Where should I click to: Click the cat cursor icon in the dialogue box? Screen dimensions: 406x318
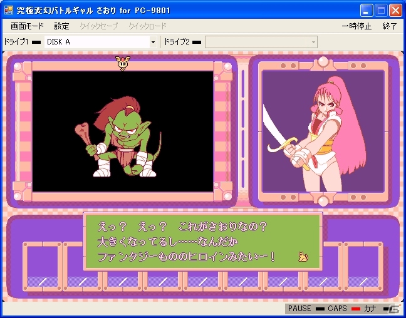pos(303,257)
